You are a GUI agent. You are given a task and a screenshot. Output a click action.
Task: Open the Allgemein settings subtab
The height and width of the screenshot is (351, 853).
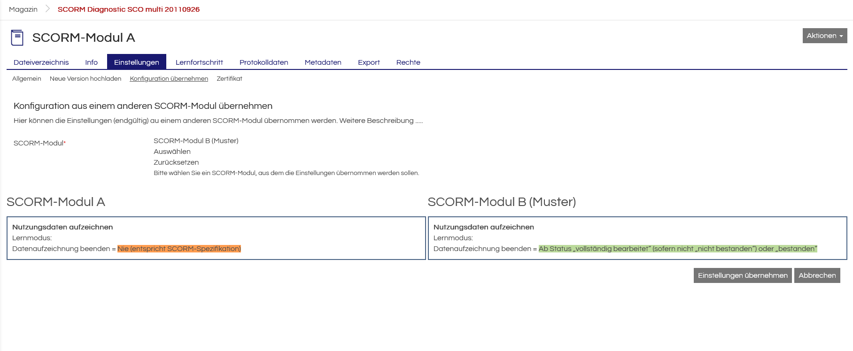point(27,79)
